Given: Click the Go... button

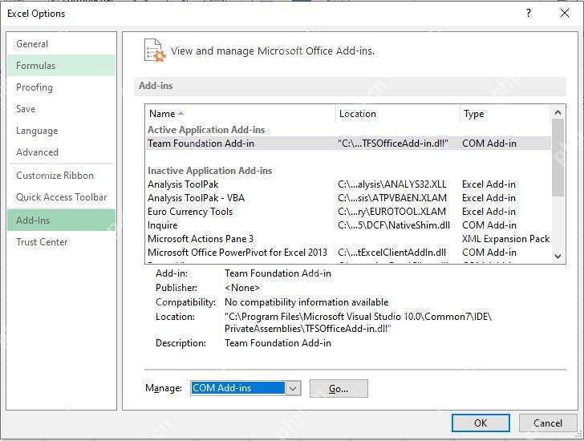Looking at the screenshot, I should (x=339, y=389).
